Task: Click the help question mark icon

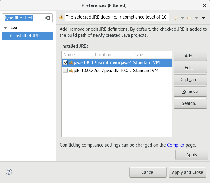Action: 9,172
